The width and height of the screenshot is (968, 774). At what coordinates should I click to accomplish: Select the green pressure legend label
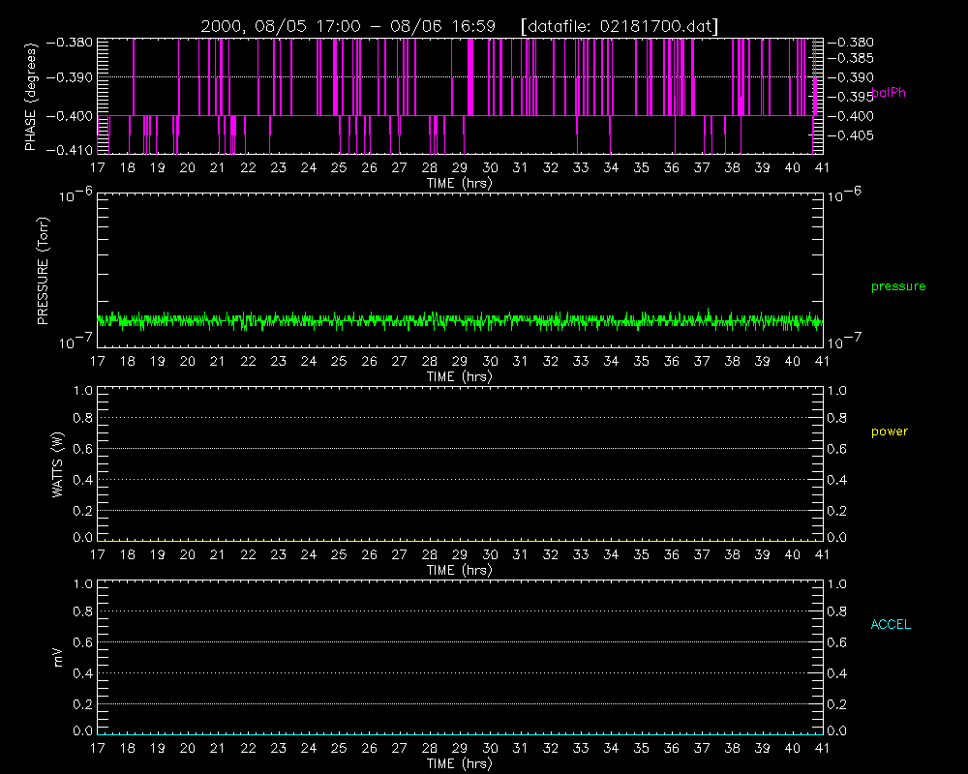(x=898, y=286)
